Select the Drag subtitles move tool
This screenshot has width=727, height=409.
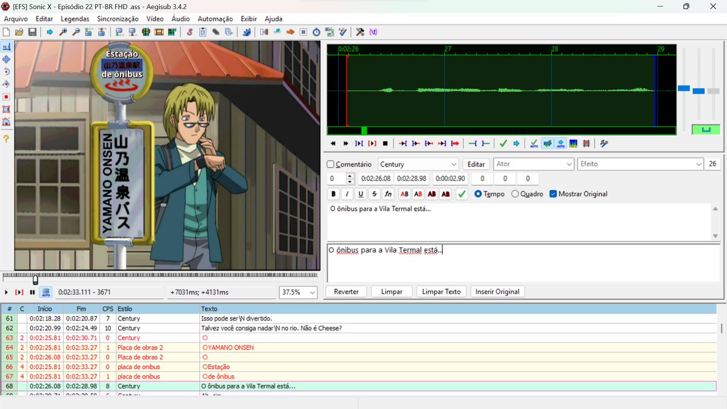[7, 59]
